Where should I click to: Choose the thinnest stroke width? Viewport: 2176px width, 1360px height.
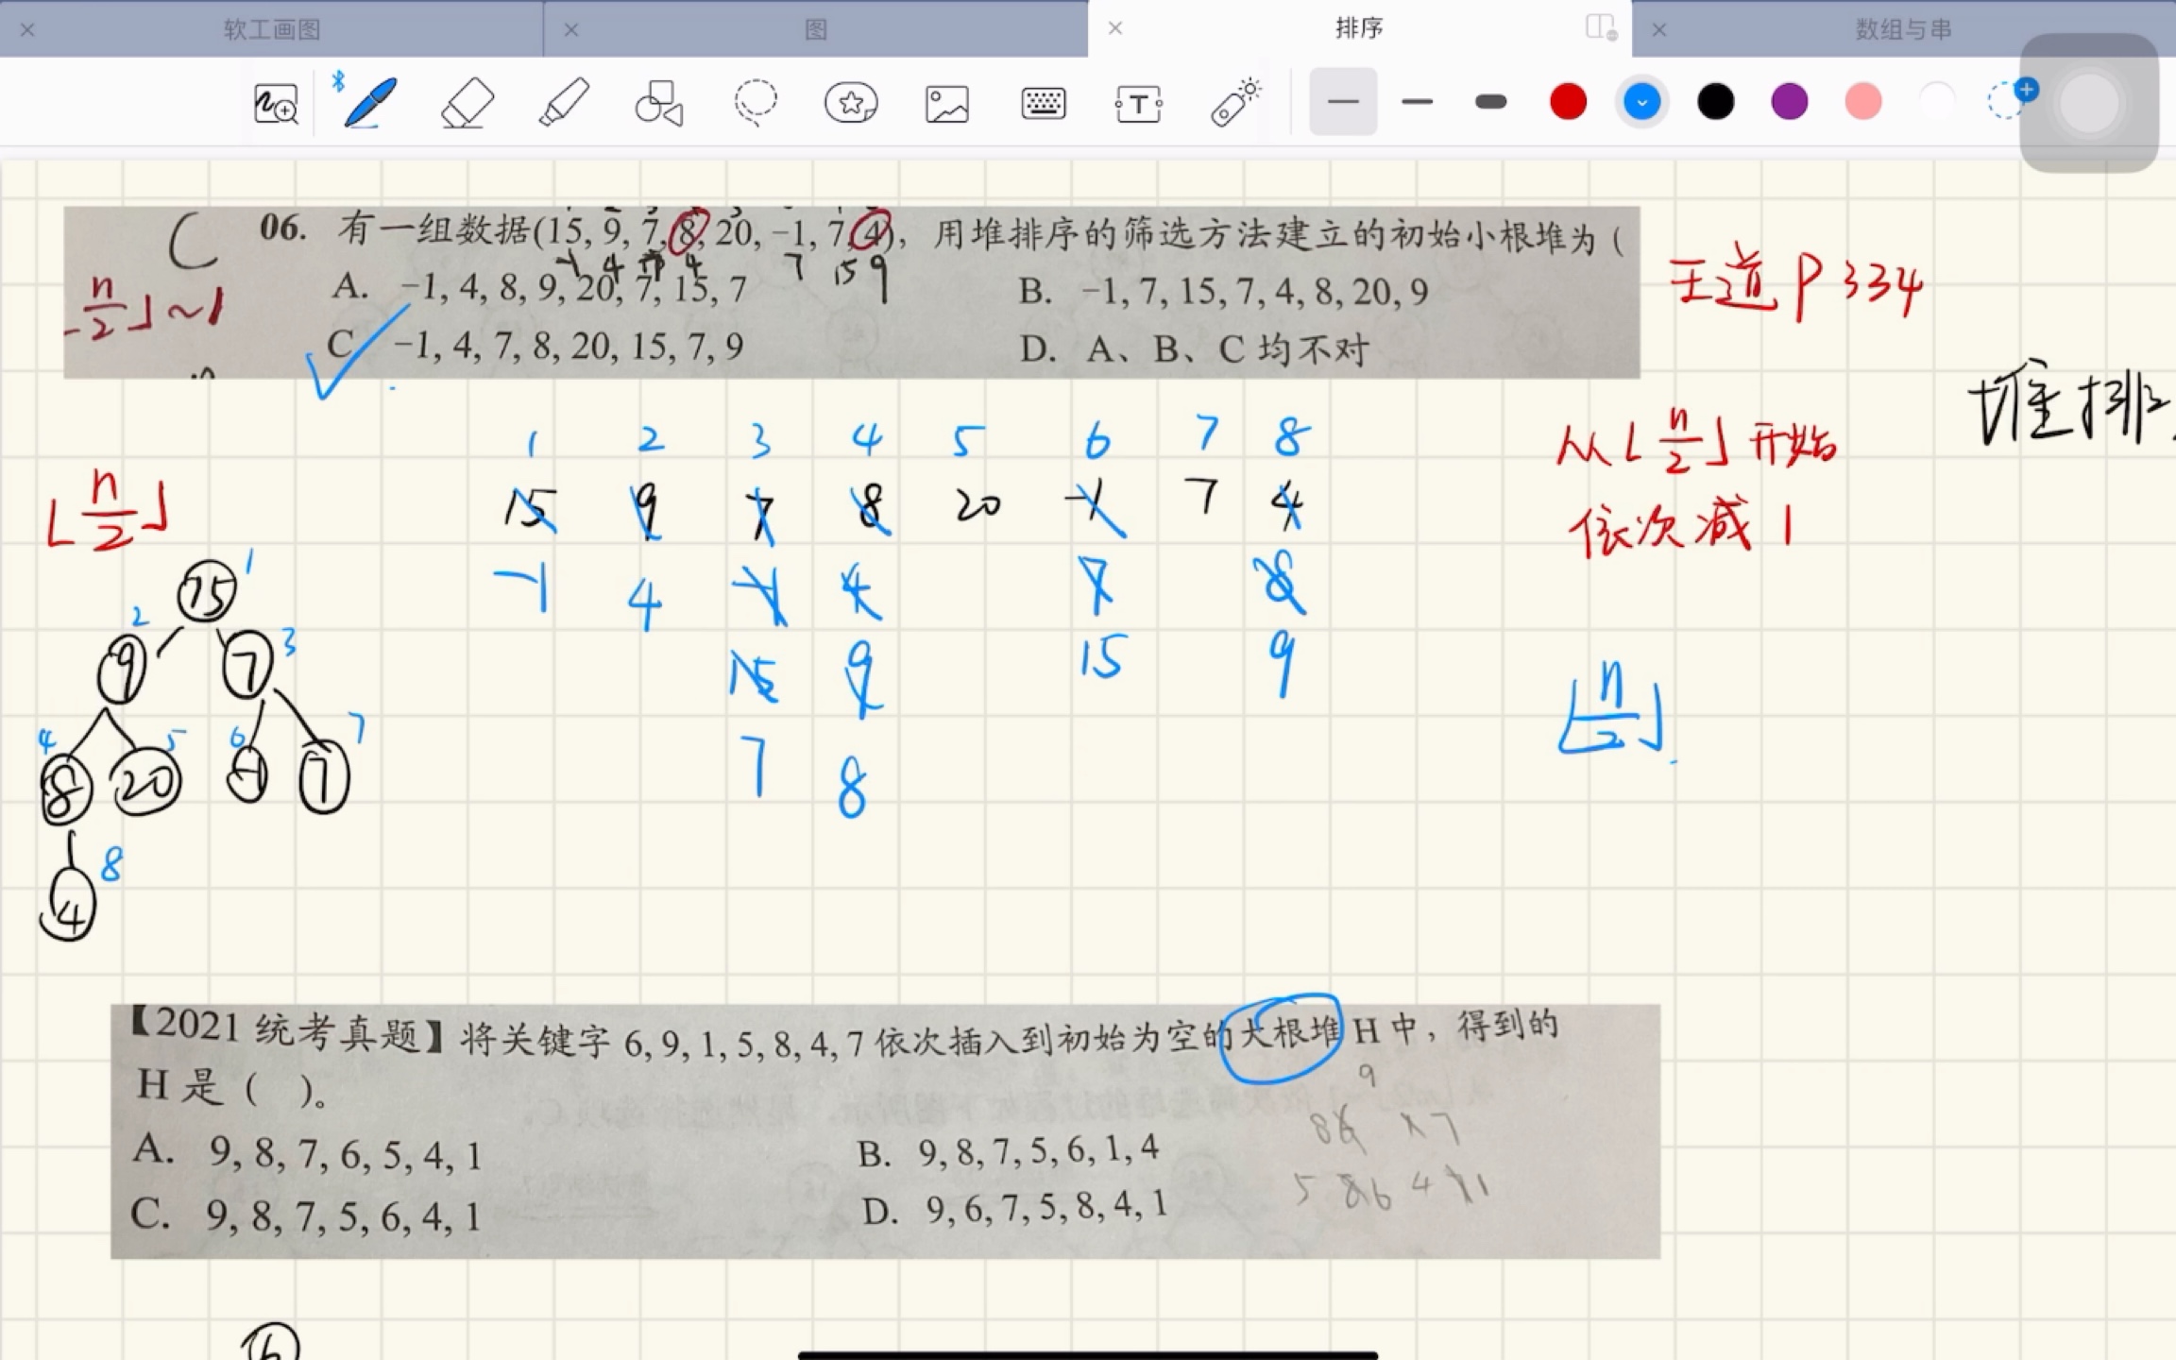1343,101
